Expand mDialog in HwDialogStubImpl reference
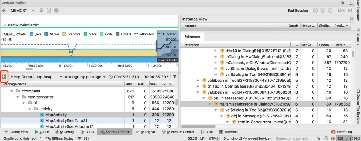 point(215,57)
